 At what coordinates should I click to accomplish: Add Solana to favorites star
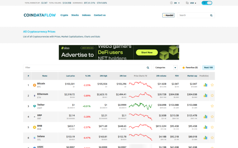tap(212, 138)
